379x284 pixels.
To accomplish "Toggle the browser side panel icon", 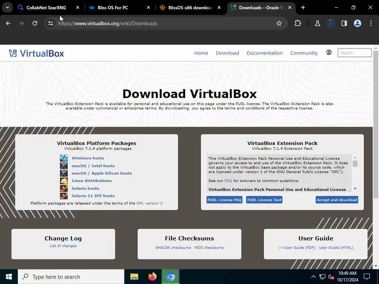I will tap(344, 23).
